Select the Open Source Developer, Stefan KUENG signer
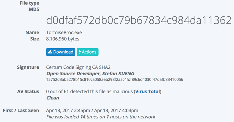 pyautogui.click(x=90, y=73)
